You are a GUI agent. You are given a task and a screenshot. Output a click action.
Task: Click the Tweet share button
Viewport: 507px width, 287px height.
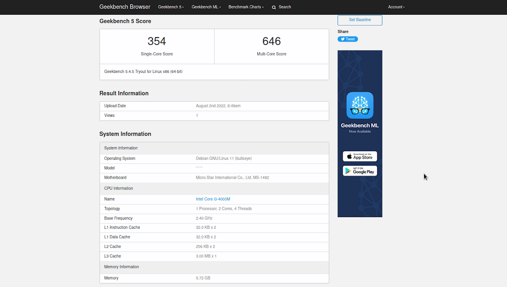click(348, 39)
